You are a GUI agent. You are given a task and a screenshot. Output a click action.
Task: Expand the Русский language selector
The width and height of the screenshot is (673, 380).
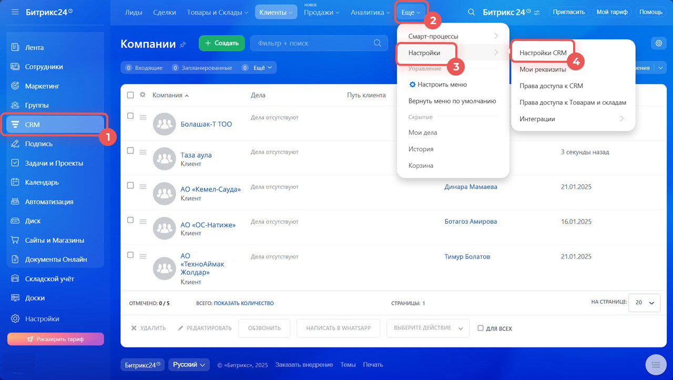pos(189,365)
